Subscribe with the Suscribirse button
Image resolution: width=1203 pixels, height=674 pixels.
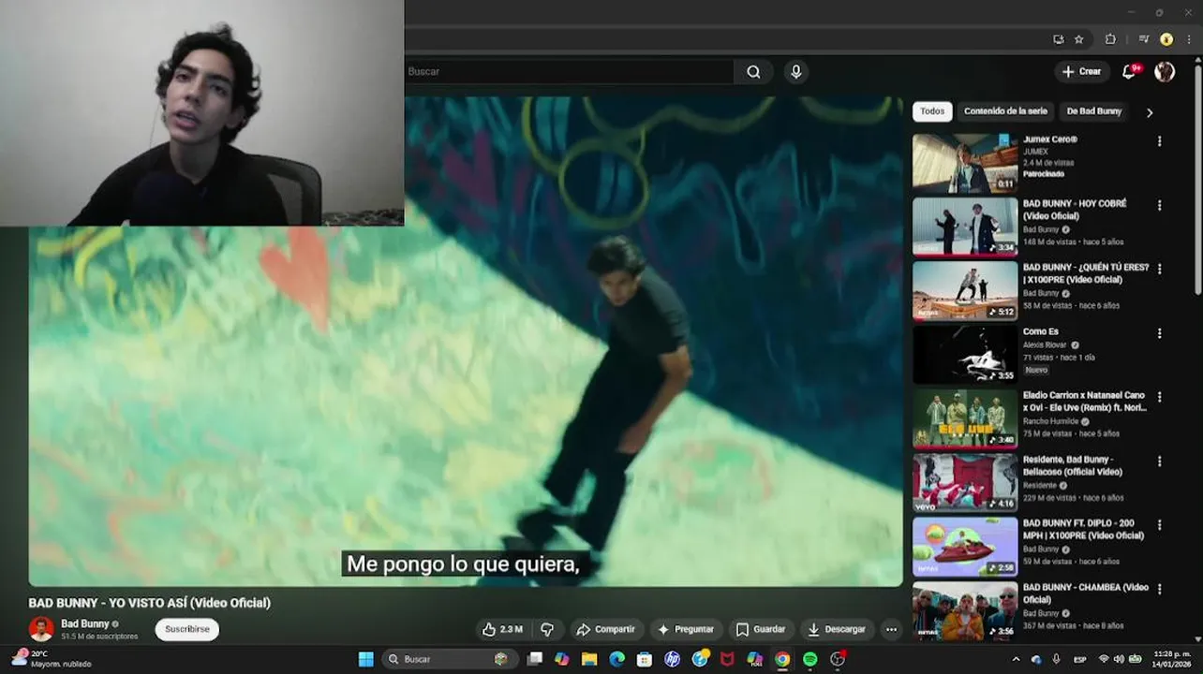(x=187, y=629)
